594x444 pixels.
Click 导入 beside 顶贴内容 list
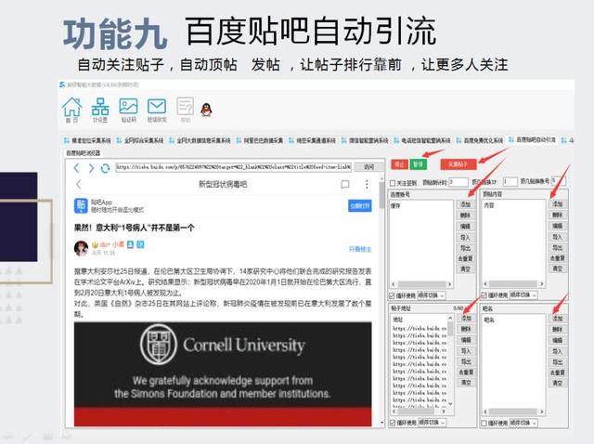pyautogui.click(x=557, y=237)
